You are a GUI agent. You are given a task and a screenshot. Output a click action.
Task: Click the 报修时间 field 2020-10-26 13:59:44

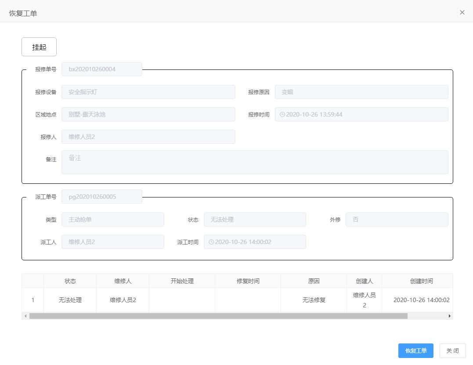point(361,114)
